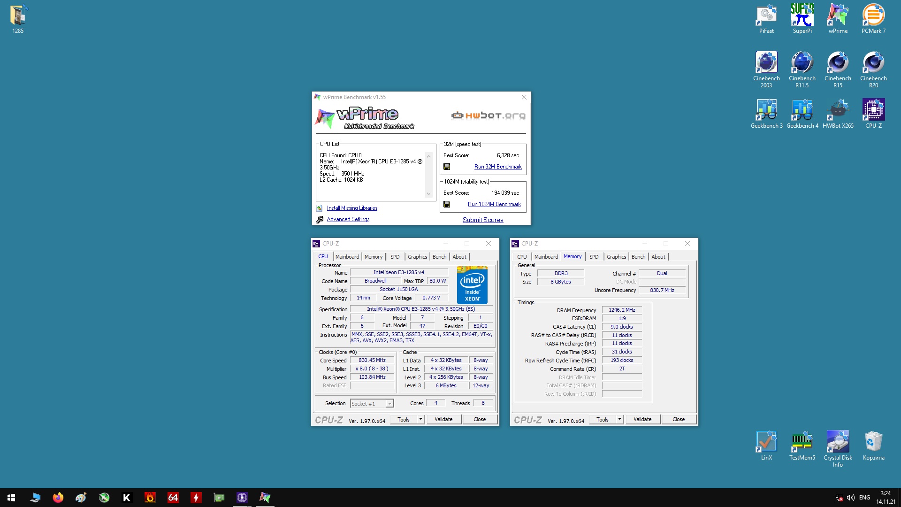Launch SuperPi desktop shortcut
The image size is (901, 507).
(x=802, y=19)
